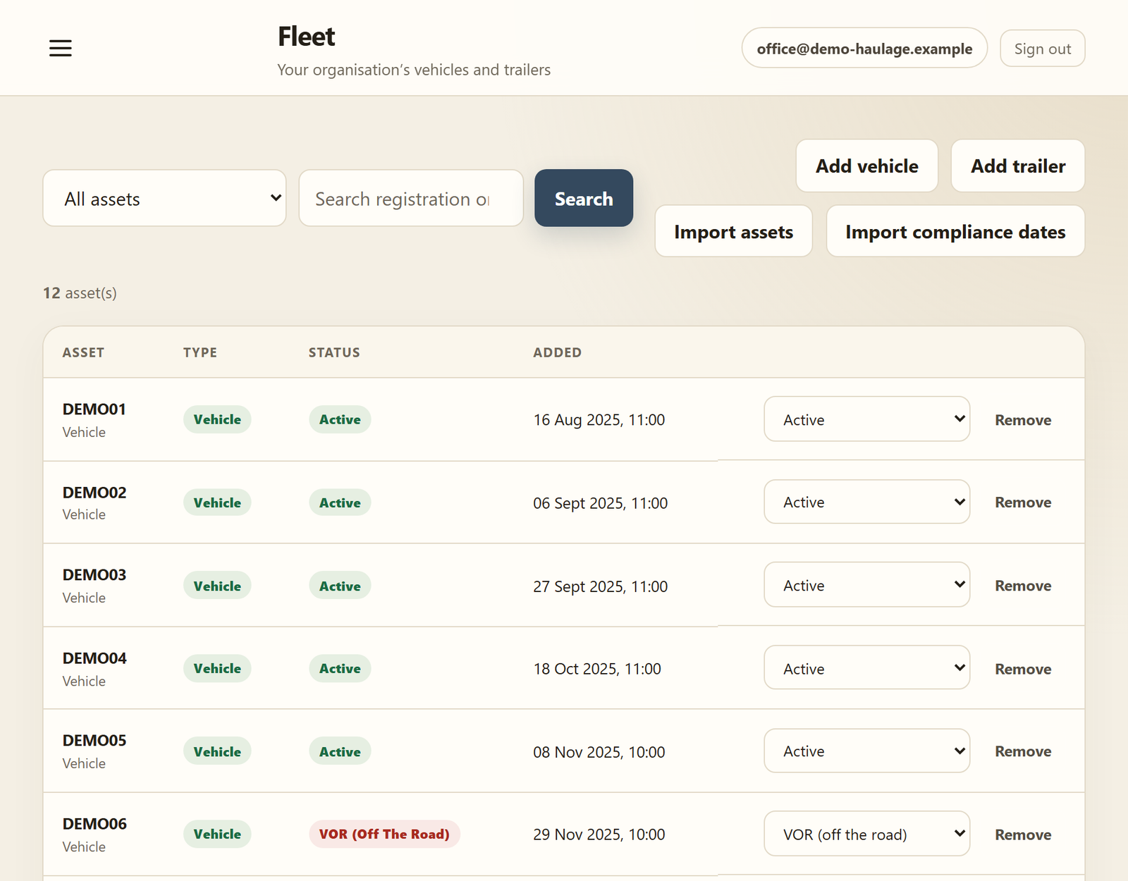Image resolution: width=1128 pixels, height=881 pixels.
Task: Click the STATUS column header
Action: [334, 352]
